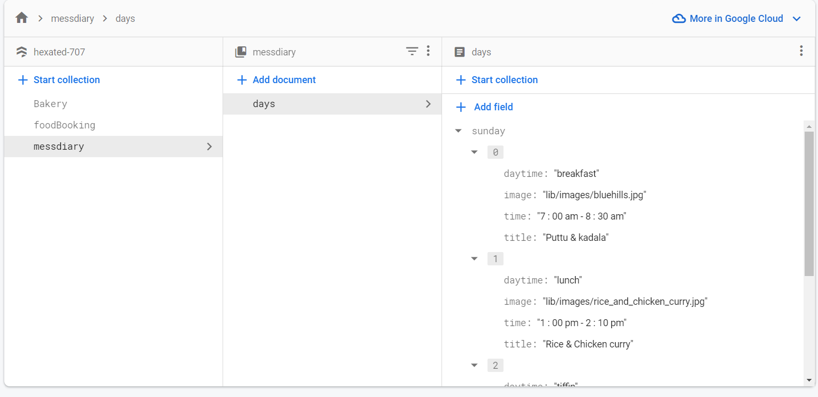Click the "breakfast" daytime value
Image resolution: width=818 pixels, height=397 pixels.
click(577, 174)
